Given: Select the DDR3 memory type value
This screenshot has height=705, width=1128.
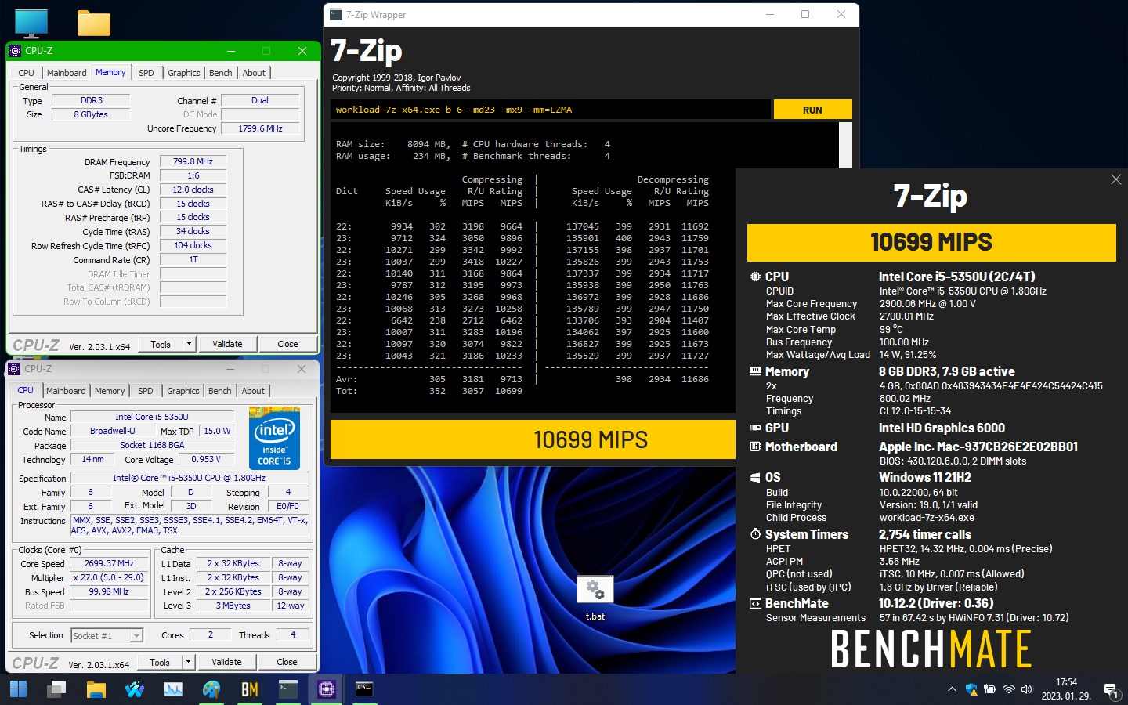Looking at the screenshot, I should pyautogui.click(x=91, y=100).
